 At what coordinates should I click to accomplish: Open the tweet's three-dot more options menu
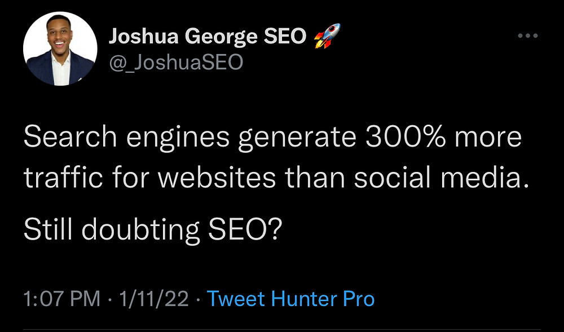(x=528, y=36)
